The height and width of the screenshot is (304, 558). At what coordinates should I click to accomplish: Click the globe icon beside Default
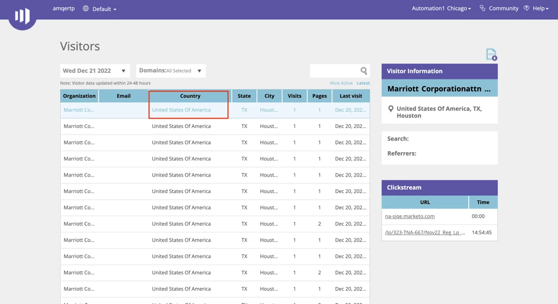coord(86,8)
